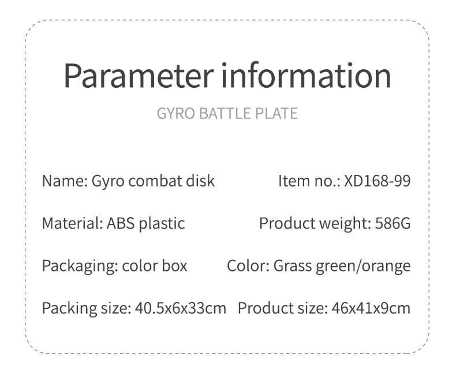Select the item number XD168-99
Screen dimensions: 456x373
coord(377,181)
